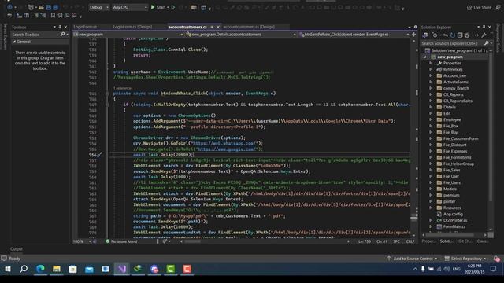504x283 pixels.
Task: Click the CRLF line ending indicator
Action: point(410,241)
